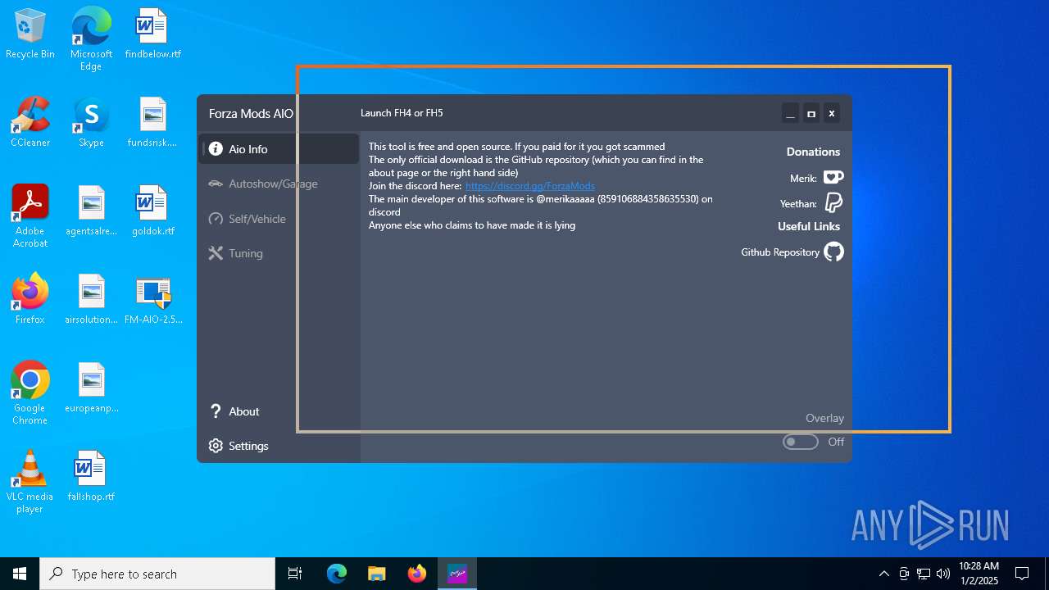Close the Forza Mods AIO window
This screenshot has width=1049, height=590.
[x=831, y=113]
